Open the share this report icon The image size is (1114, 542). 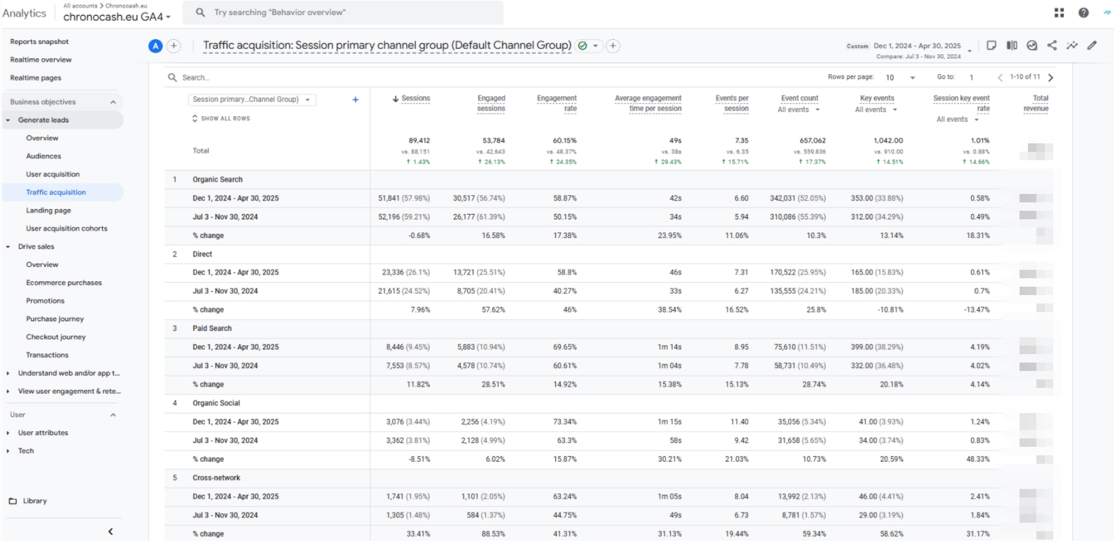[1052, 45]
